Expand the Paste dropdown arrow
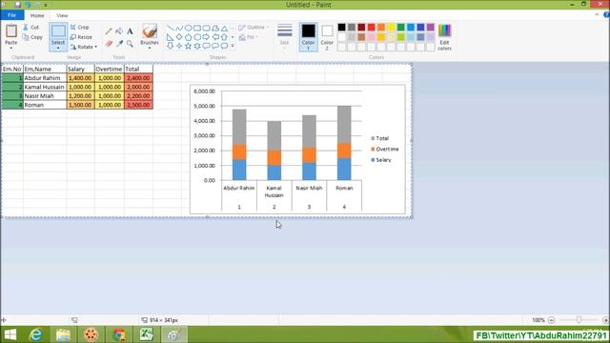This screenshot has width=610, height=343. pyautogui.click(x=10, y=49)
